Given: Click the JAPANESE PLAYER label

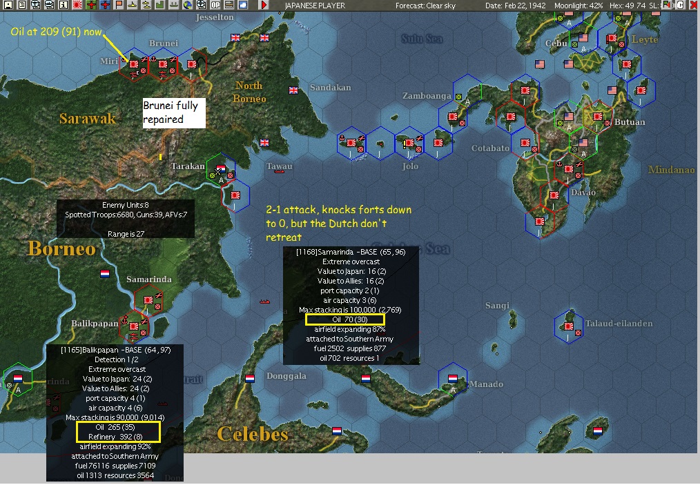Looking at the screenshot, I should pos(315,6).
